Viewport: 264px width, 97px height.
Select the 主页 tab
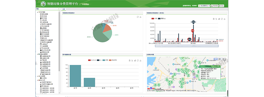click(x=64, y=9)
